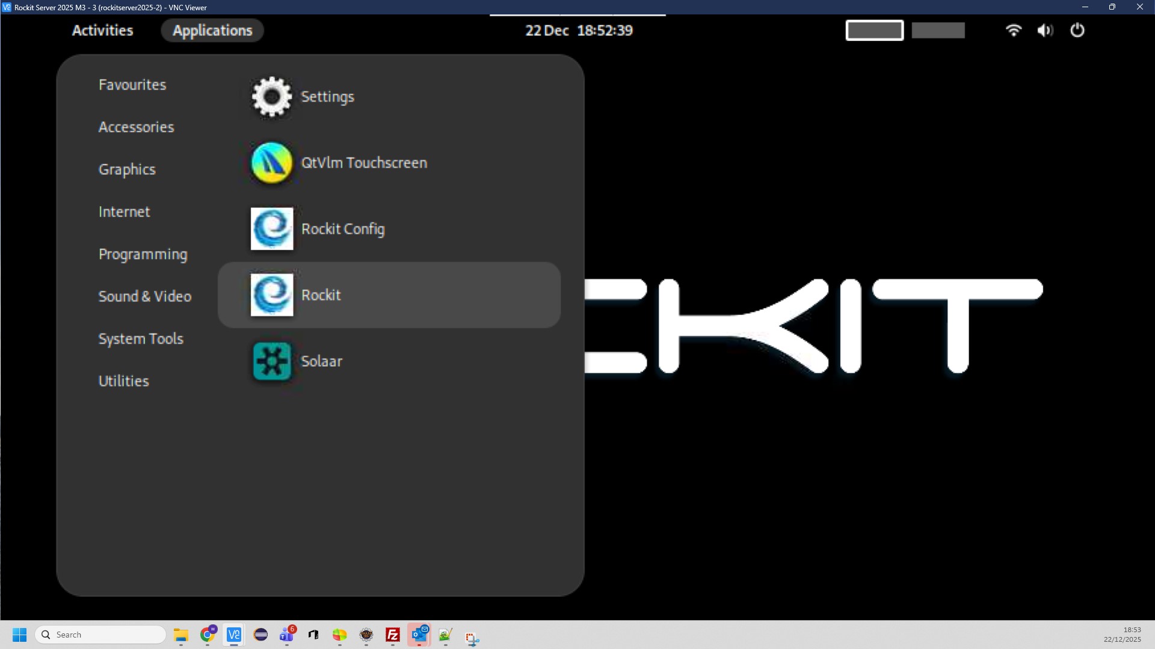
Task: Open the power menu icon
Action: [1077, 30]
